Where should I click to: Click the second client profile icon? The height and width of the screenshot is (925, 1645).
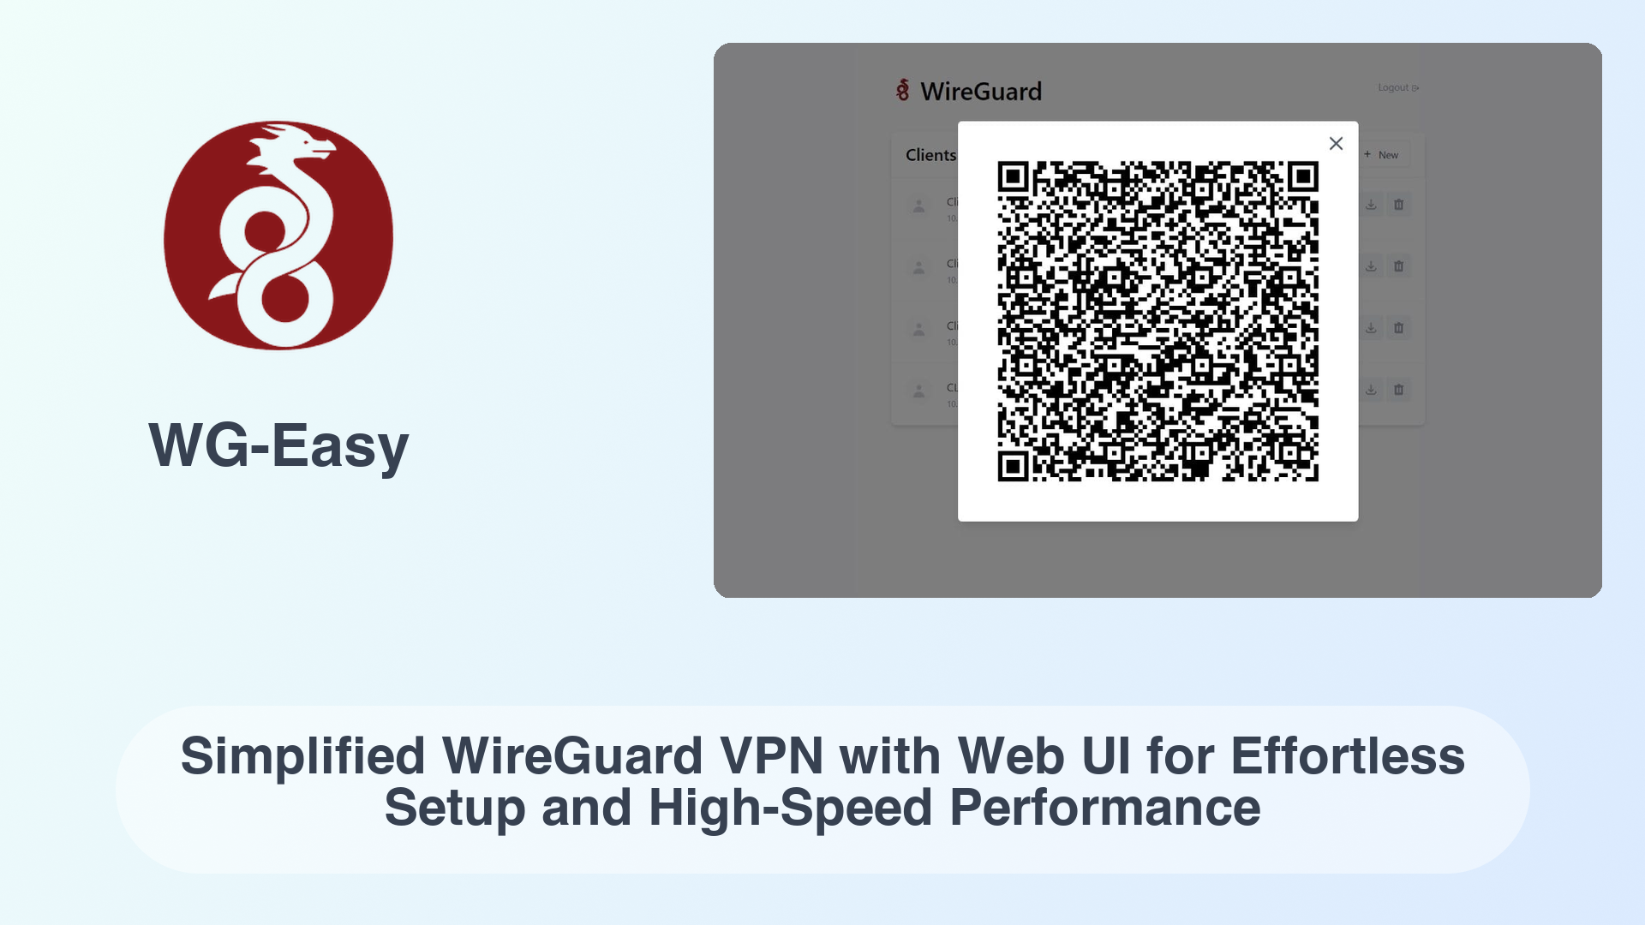coord(919,266)
